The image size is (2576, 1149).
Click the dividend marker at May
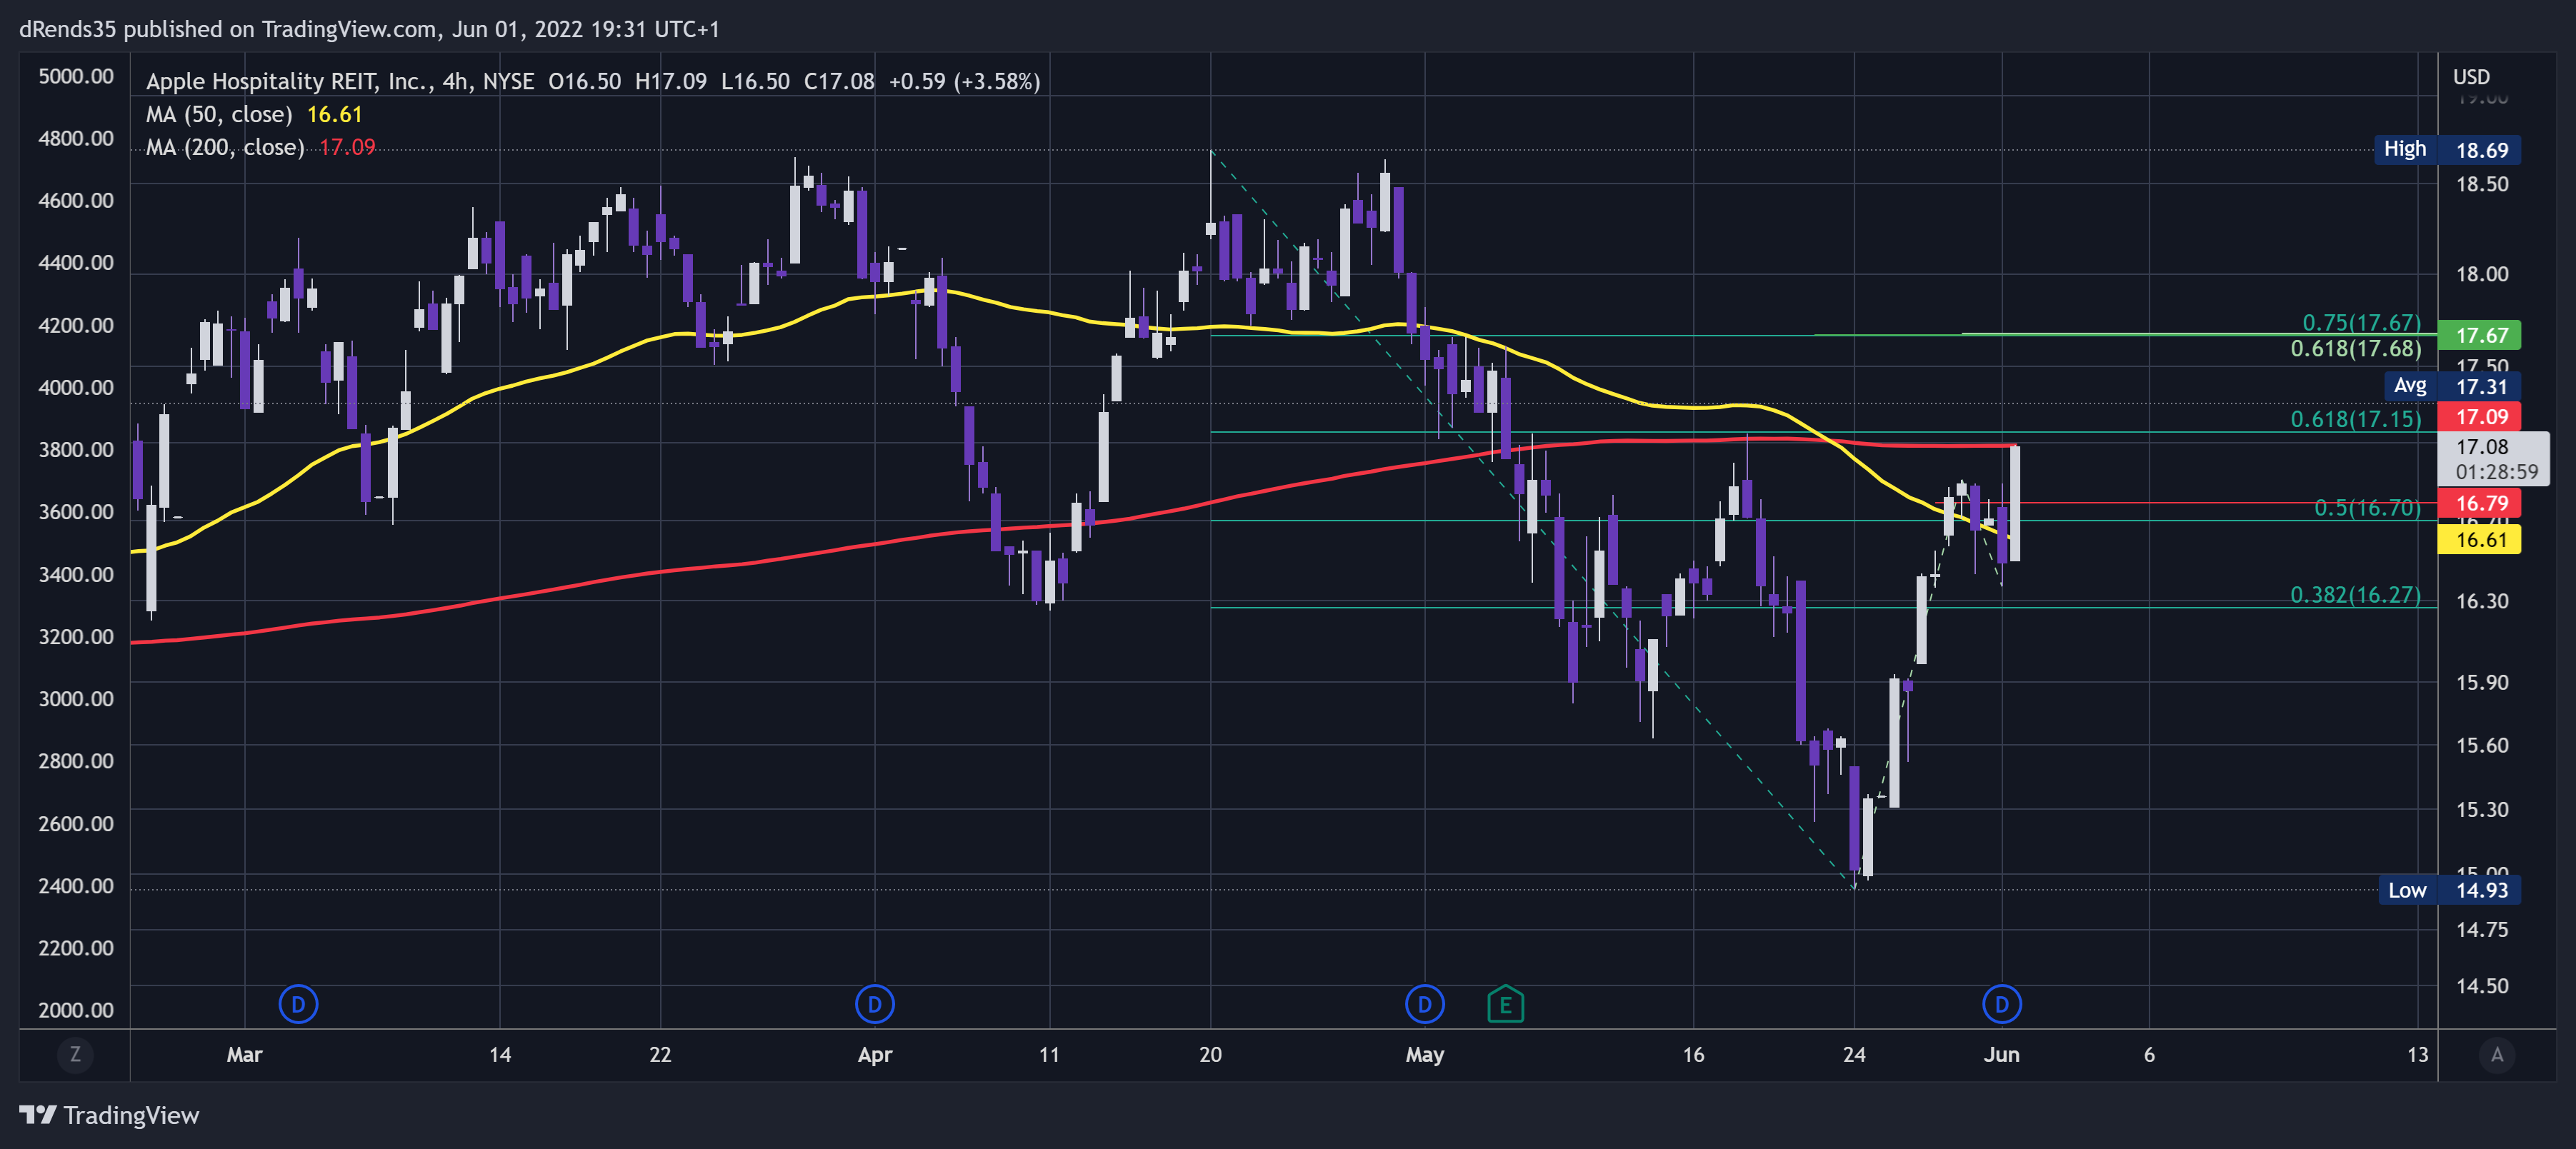tap(1425, 1004)
